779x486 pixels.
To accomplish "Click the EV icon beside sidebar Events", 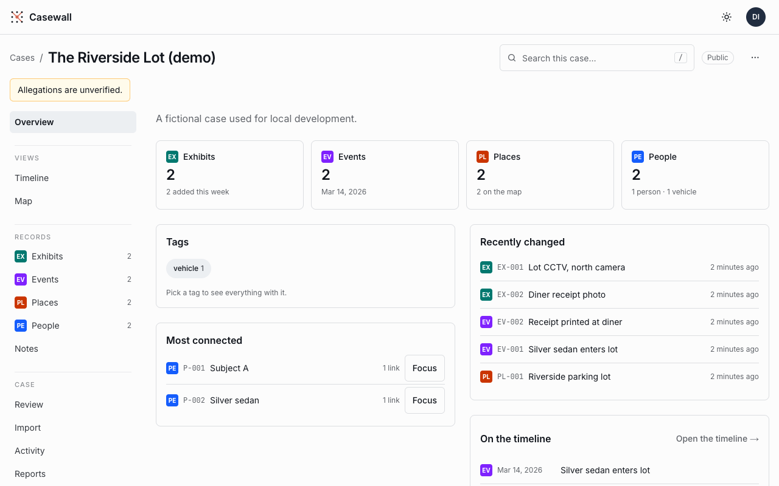I will point(21,279).
